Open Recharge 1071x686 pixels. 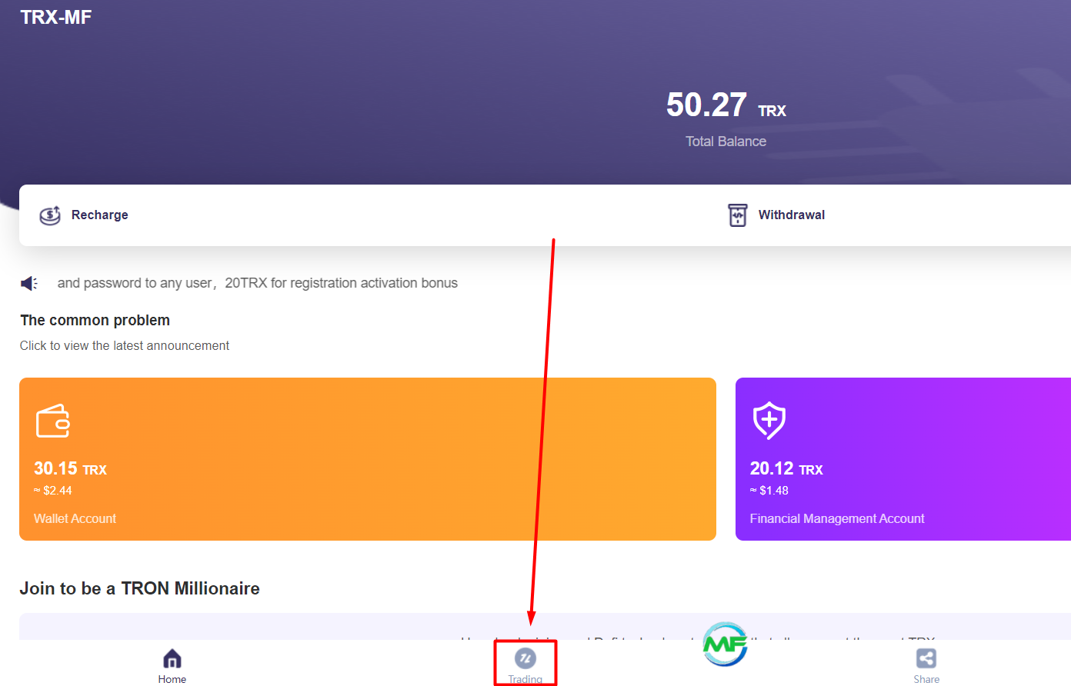[100, 215]
